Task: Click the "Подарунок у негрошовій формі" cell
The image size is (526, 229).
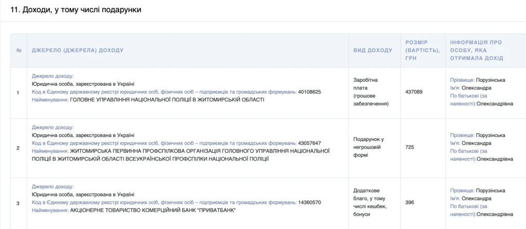Action: tap(369, 147)
